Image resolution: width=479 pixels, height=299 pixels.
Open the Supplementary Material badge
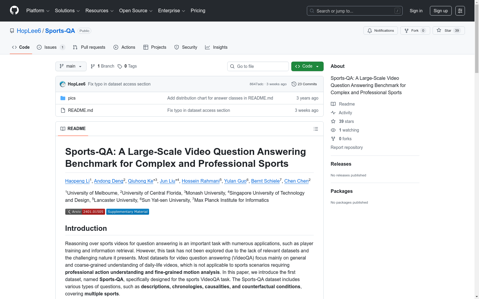[128, 212]
